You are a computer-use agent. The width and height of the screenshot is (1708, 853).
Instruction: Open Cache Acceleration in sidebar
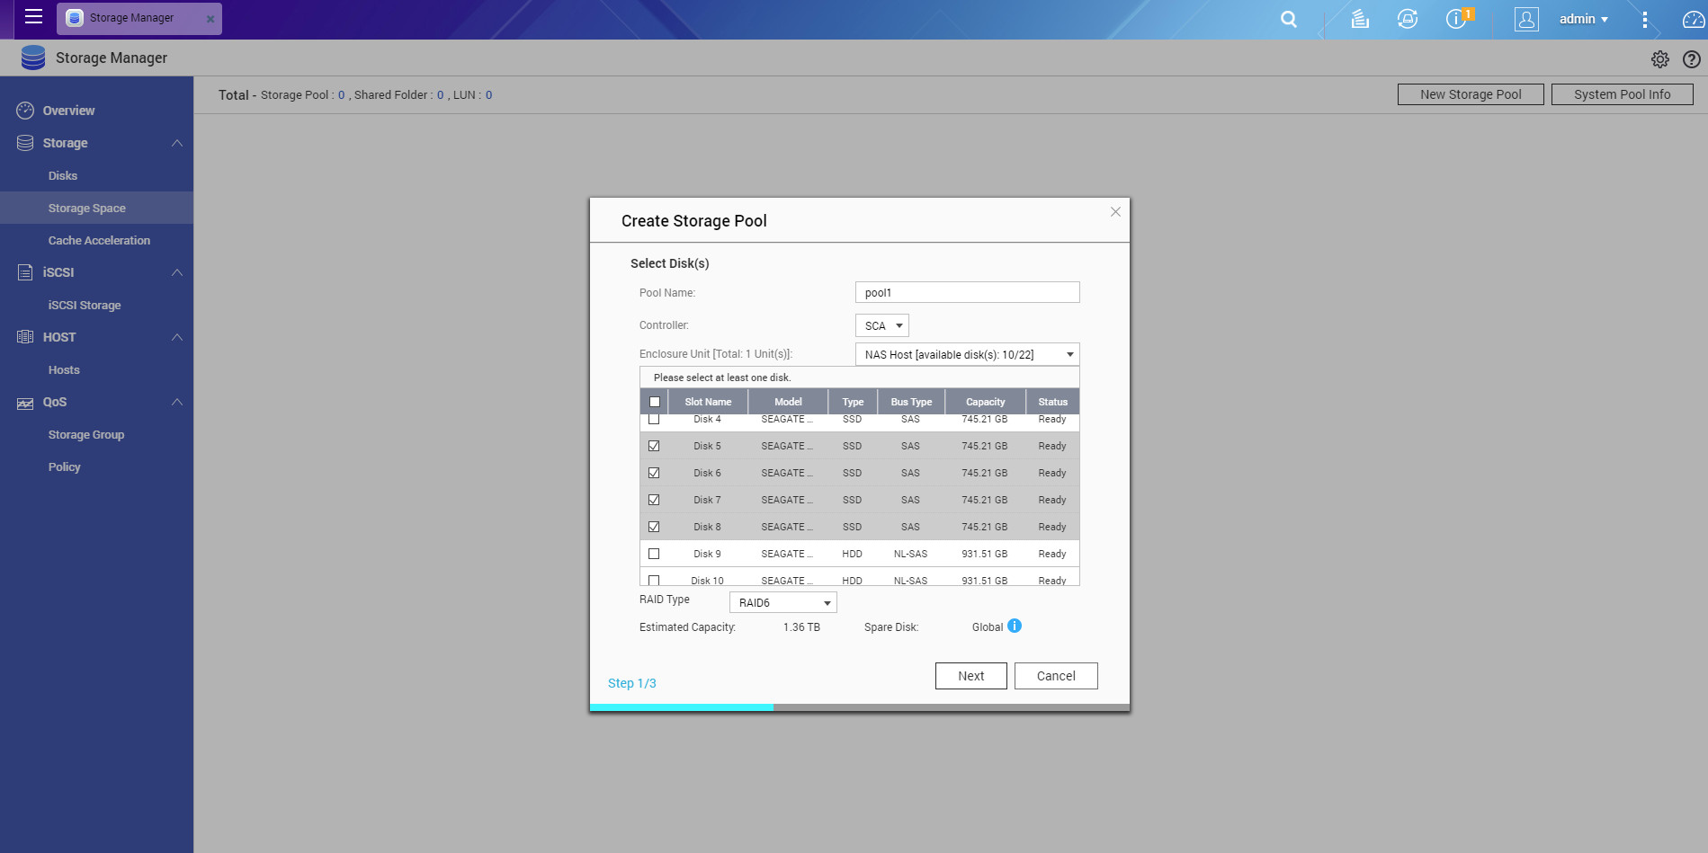point(99,240)
